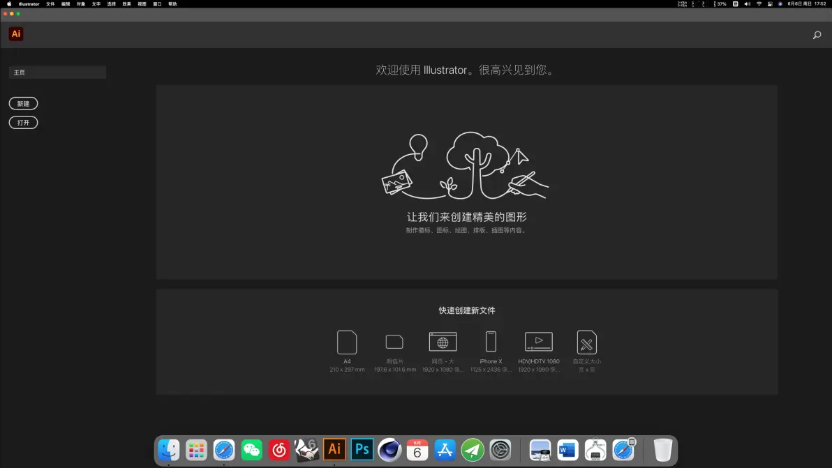
Task: Open System Preferences from the dock
Action: [x=500, y=450]
